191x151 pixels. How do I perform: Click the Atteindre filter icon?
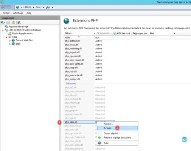click(x=98, y=33)
